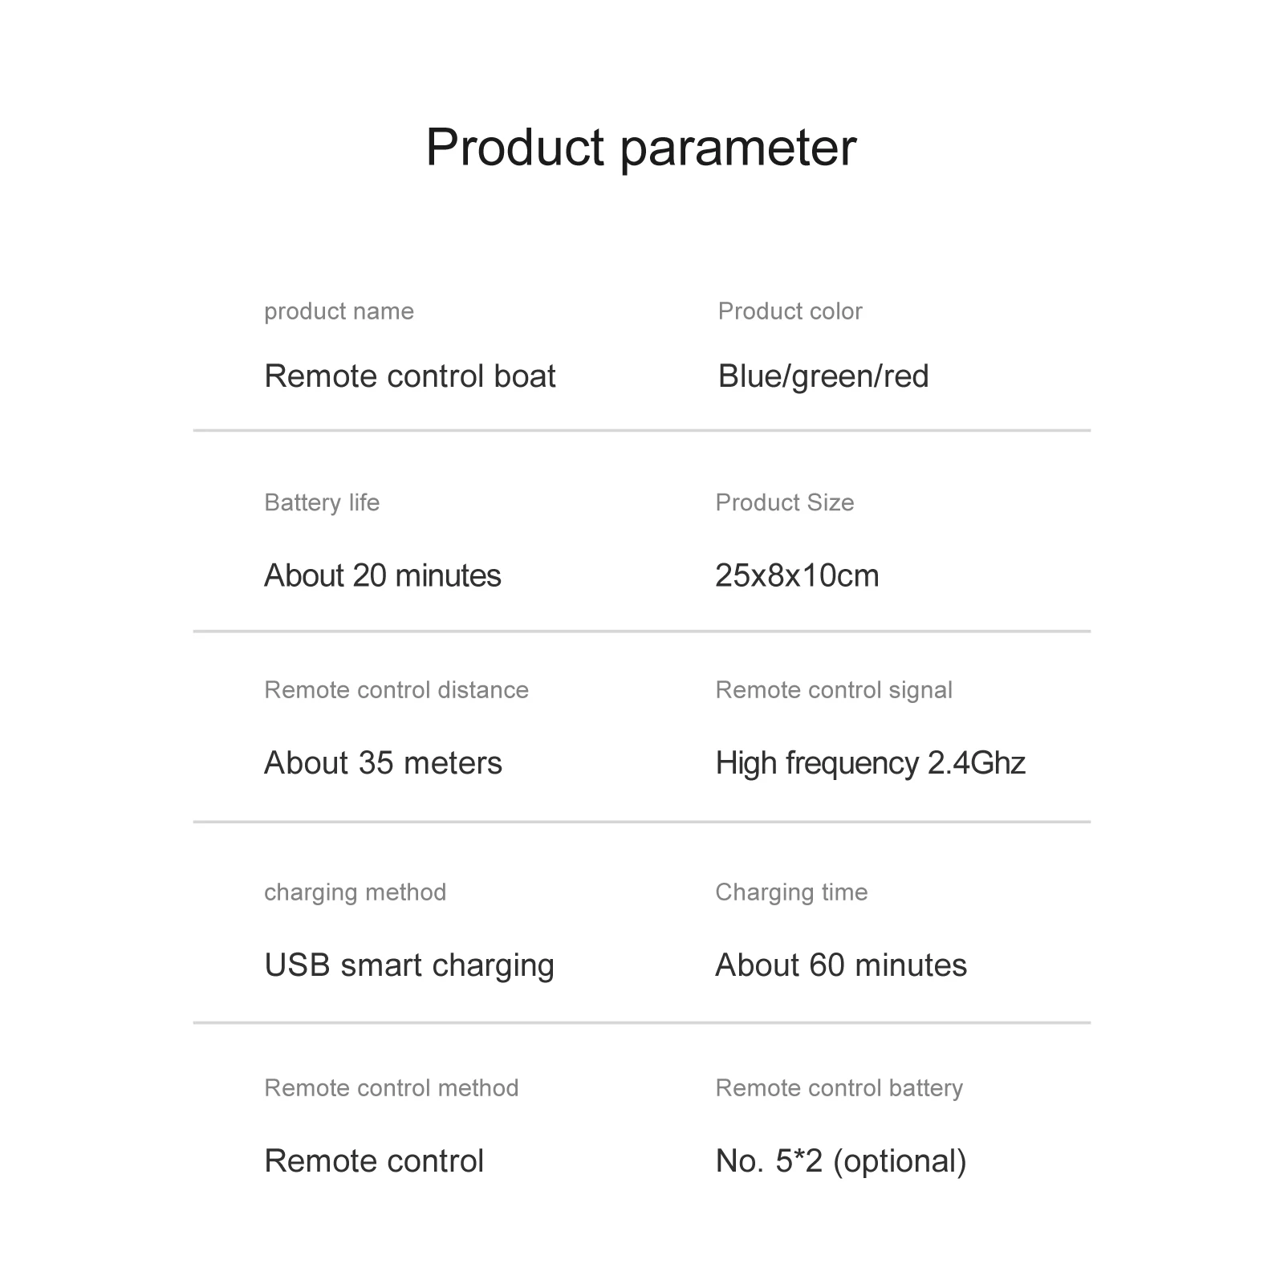This screenshot has width=1284, height=1284.
Task: Click the "Charging time" label
Action: (x=791, y=892)
